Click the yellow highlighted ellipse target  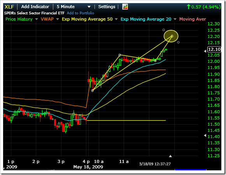click(x=171, y=36)
